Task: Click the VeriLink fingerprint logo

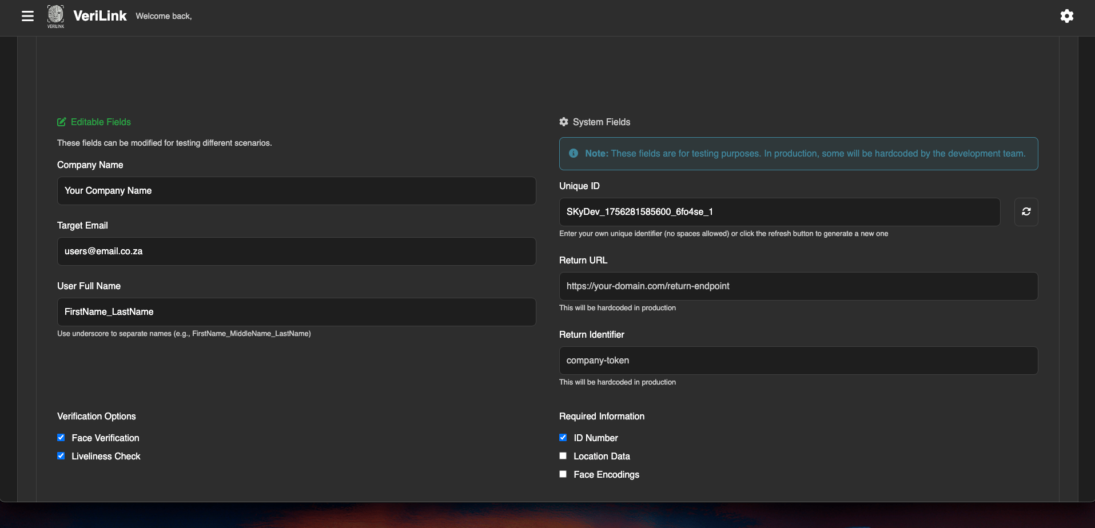Action: pos(55,14)
